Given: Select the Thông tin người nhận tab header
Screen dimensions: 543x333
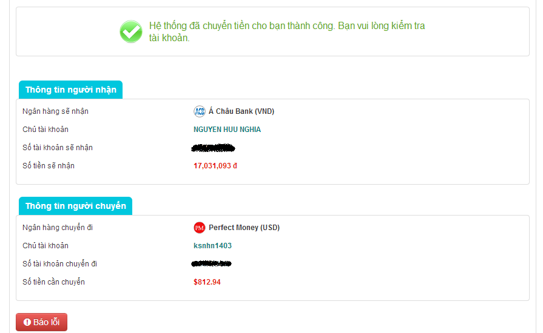Looking at the screenshot, I should (70, 90).
